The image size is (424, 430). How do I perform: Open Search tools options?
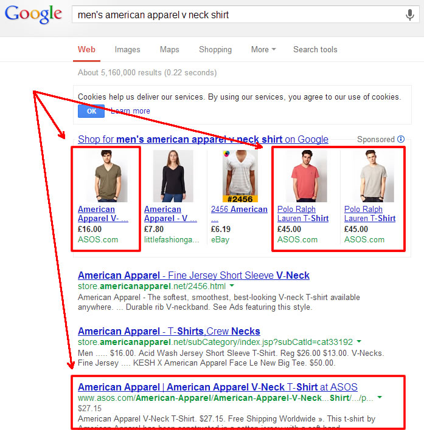tap(315, 50)
